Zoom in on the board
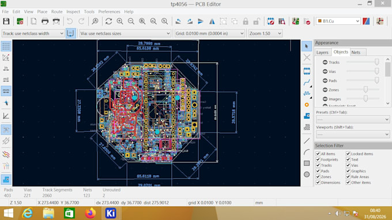The height and width of the screenshot is (220, 392). click(x=120, y=21)
